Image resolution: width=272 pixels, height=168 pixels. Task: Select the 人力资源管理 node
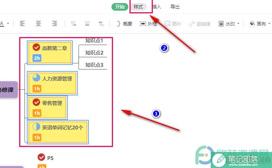pos(52,83)
